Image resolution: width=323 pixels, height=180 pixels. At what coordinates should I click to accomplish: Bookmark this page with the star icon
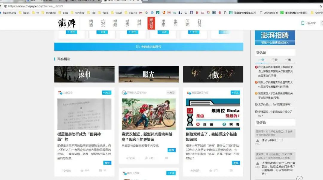(x=321, y=6)
